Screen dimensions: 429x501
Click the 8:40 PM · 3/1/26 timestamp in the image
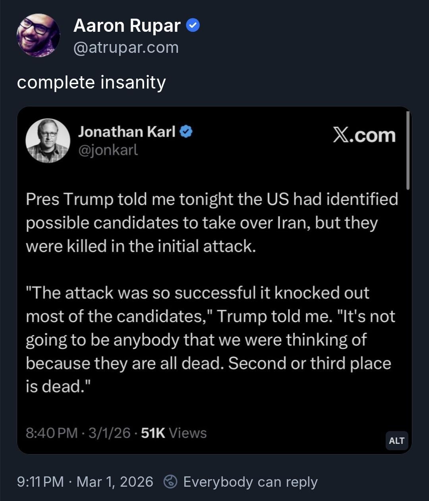78,433
